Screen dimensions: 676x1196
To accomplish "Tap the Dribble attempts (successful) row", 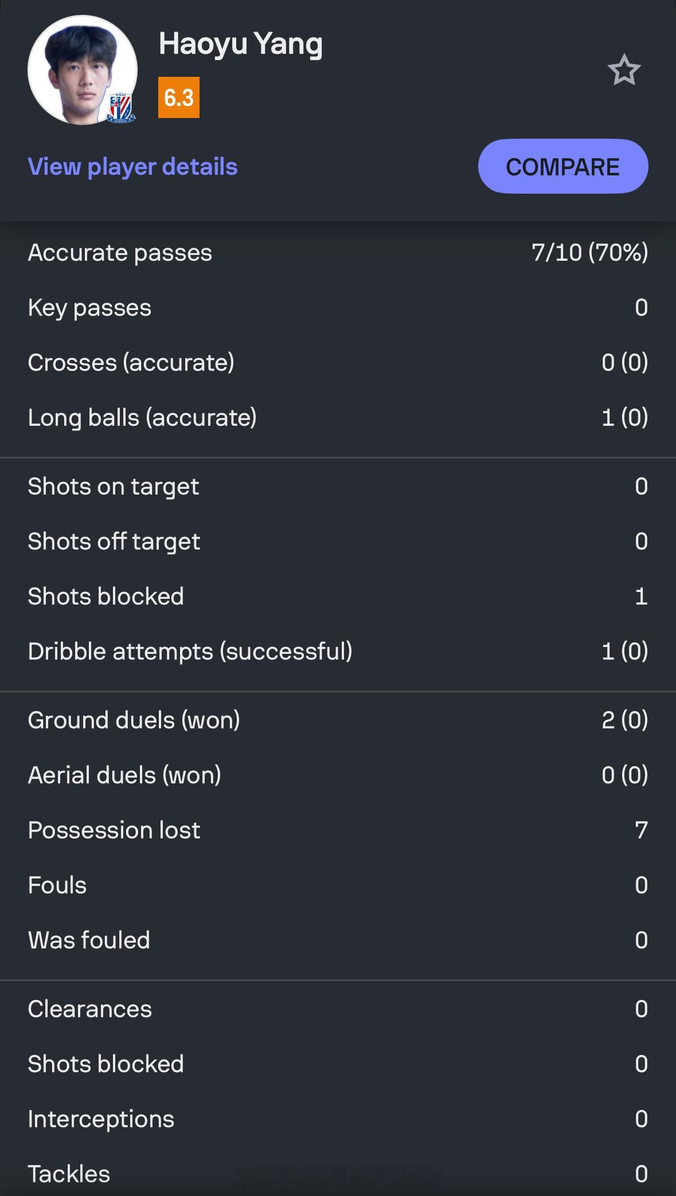I will (338, 652).
